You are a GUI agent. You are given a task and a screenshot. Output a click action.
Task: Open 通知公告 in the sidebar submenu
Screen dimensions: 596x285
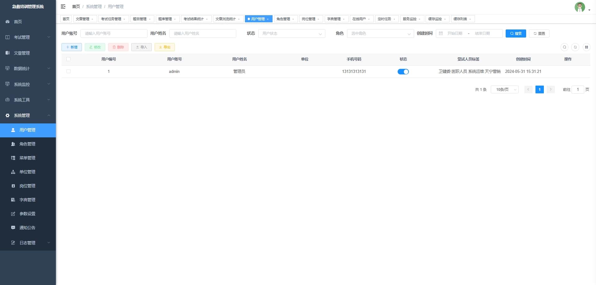coord(28,228)
